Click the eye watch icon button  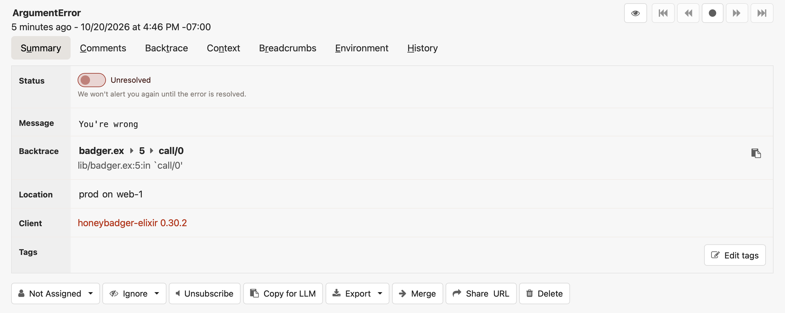coord(635,13)
